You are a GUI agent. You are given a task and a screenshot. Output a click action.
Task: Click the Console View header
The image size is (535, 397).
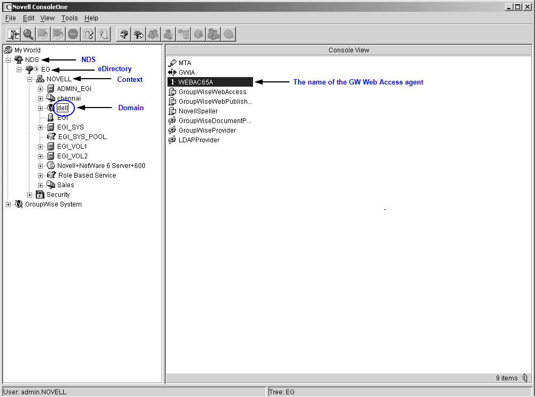(x=349, y=50)
